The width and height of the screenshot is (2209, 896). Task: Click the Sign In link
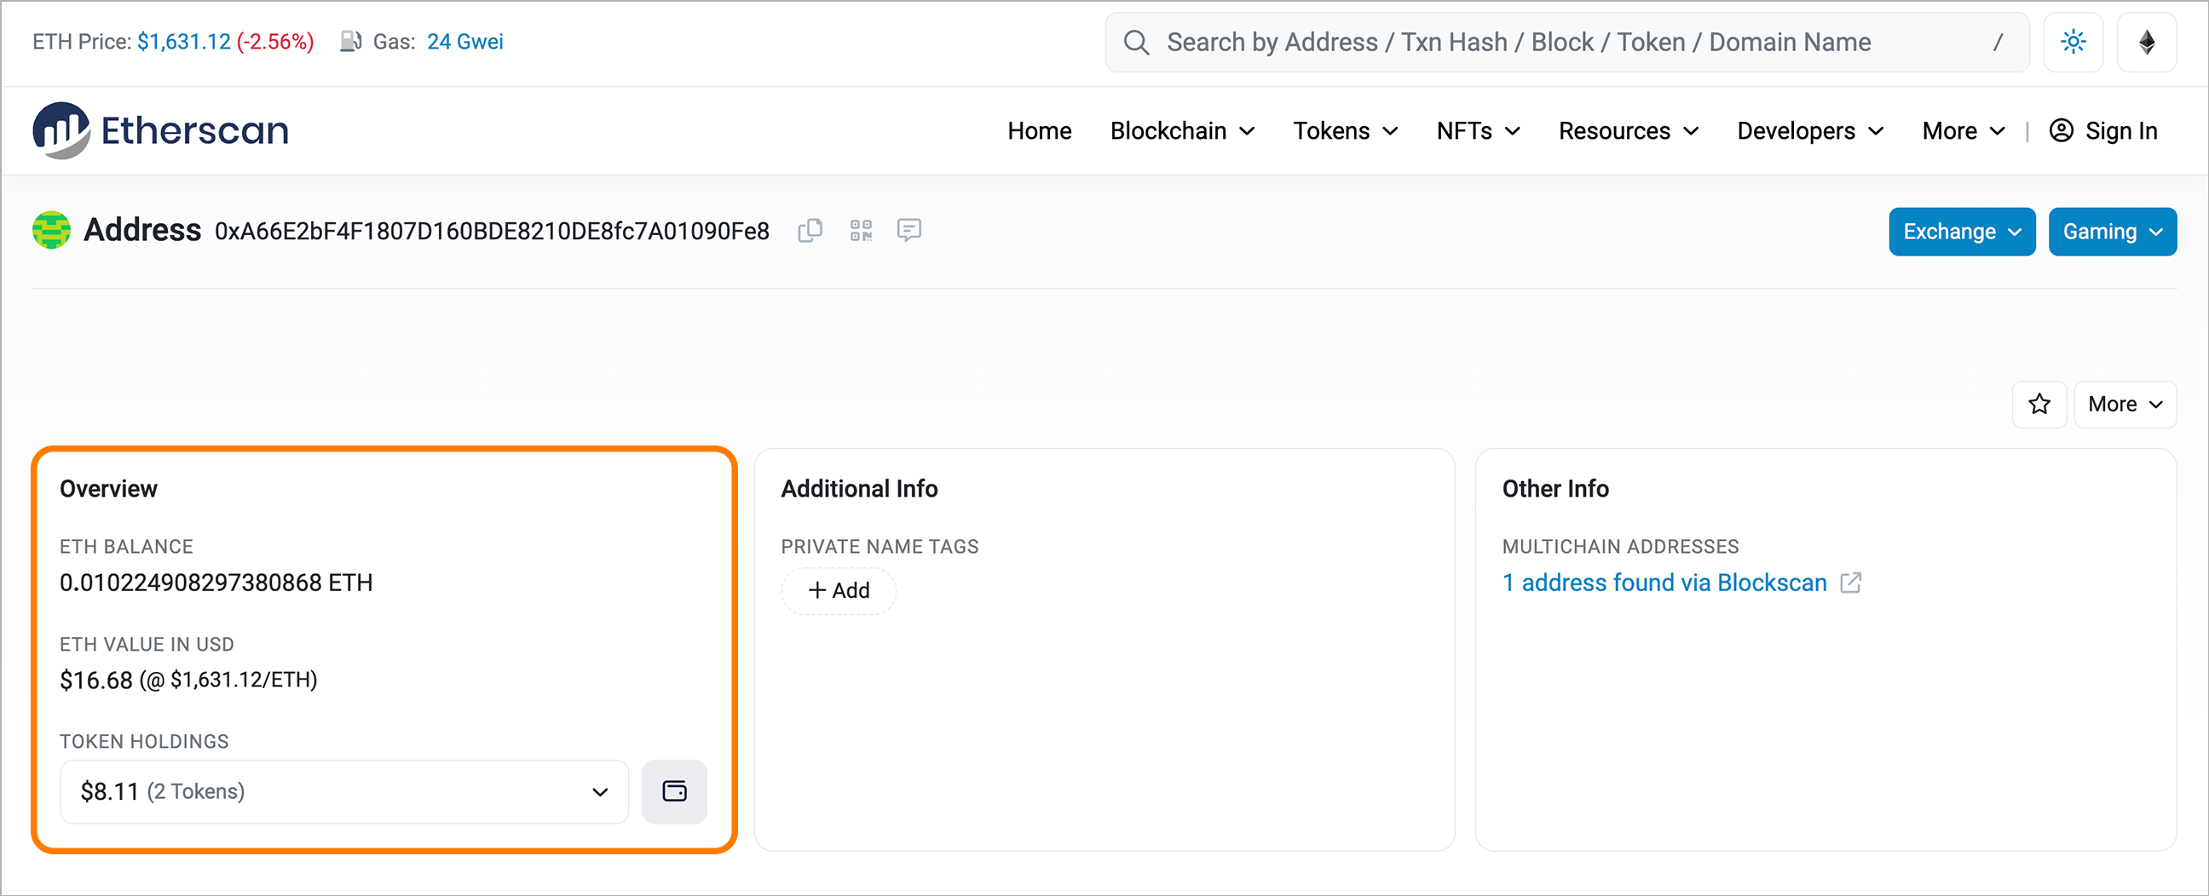[2103, 131]
